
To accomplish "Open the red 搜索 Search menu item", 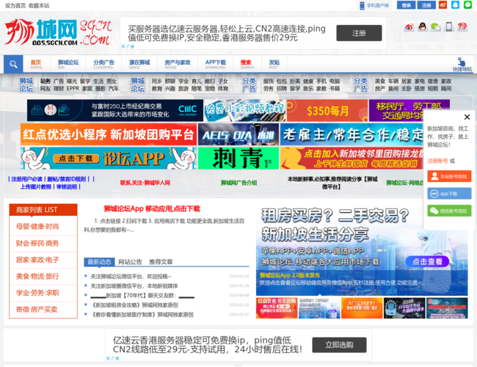I will coord(247,64).
